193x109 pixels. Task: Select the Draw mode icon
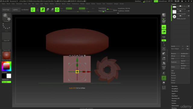click(x=38, y=10)
